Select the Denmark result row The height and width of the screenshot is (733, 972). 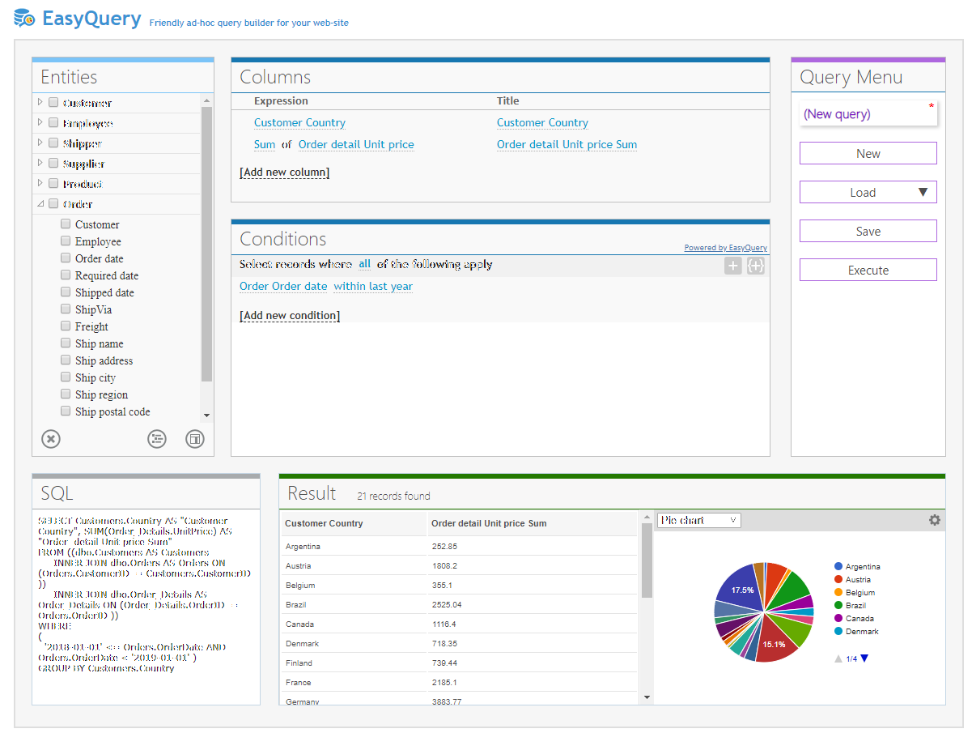tap(460, 644)
